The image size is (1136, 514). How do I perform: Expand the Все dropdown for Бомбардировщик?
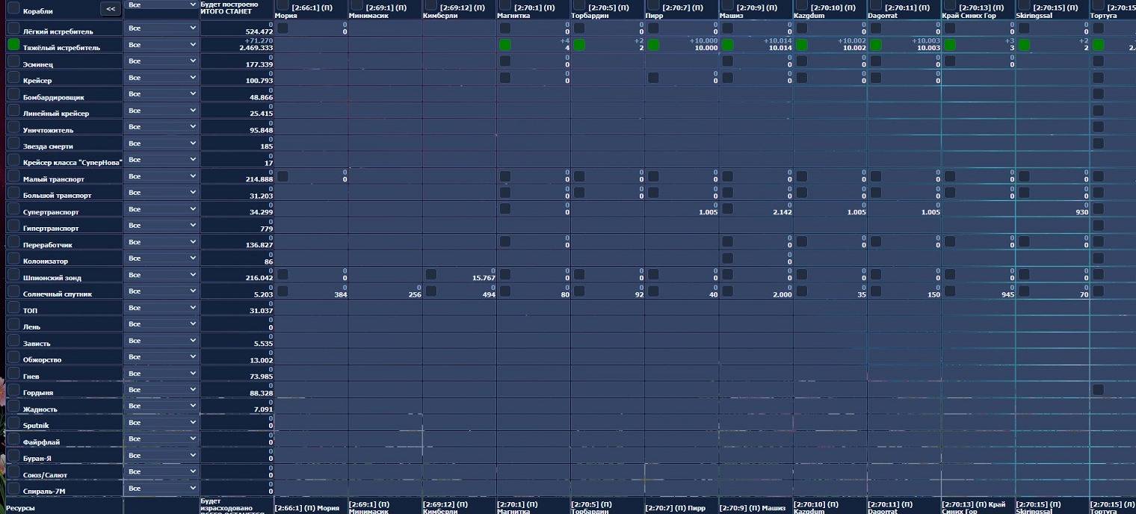161,94
